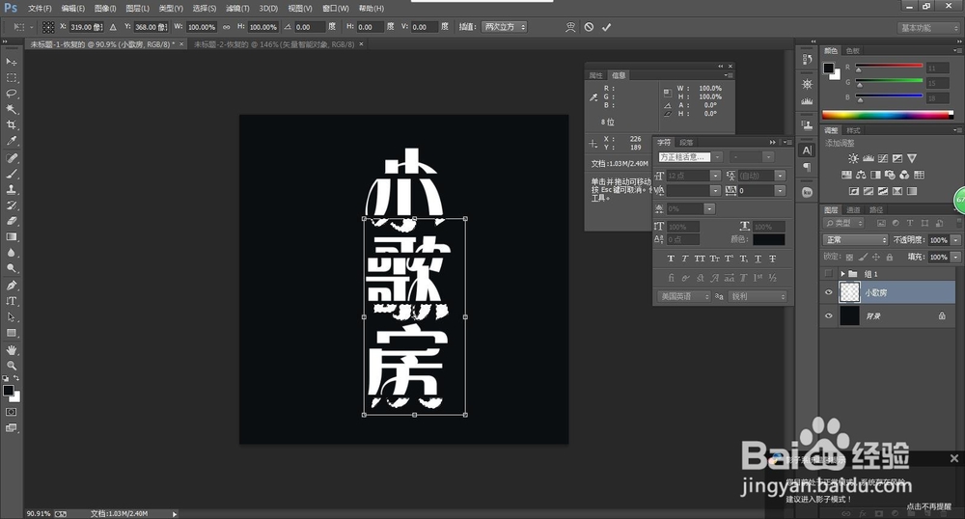This screenshot has height=519, width=965.
Task: Cancel the transform with the circle-slash icon
Action: coord(589,27)
